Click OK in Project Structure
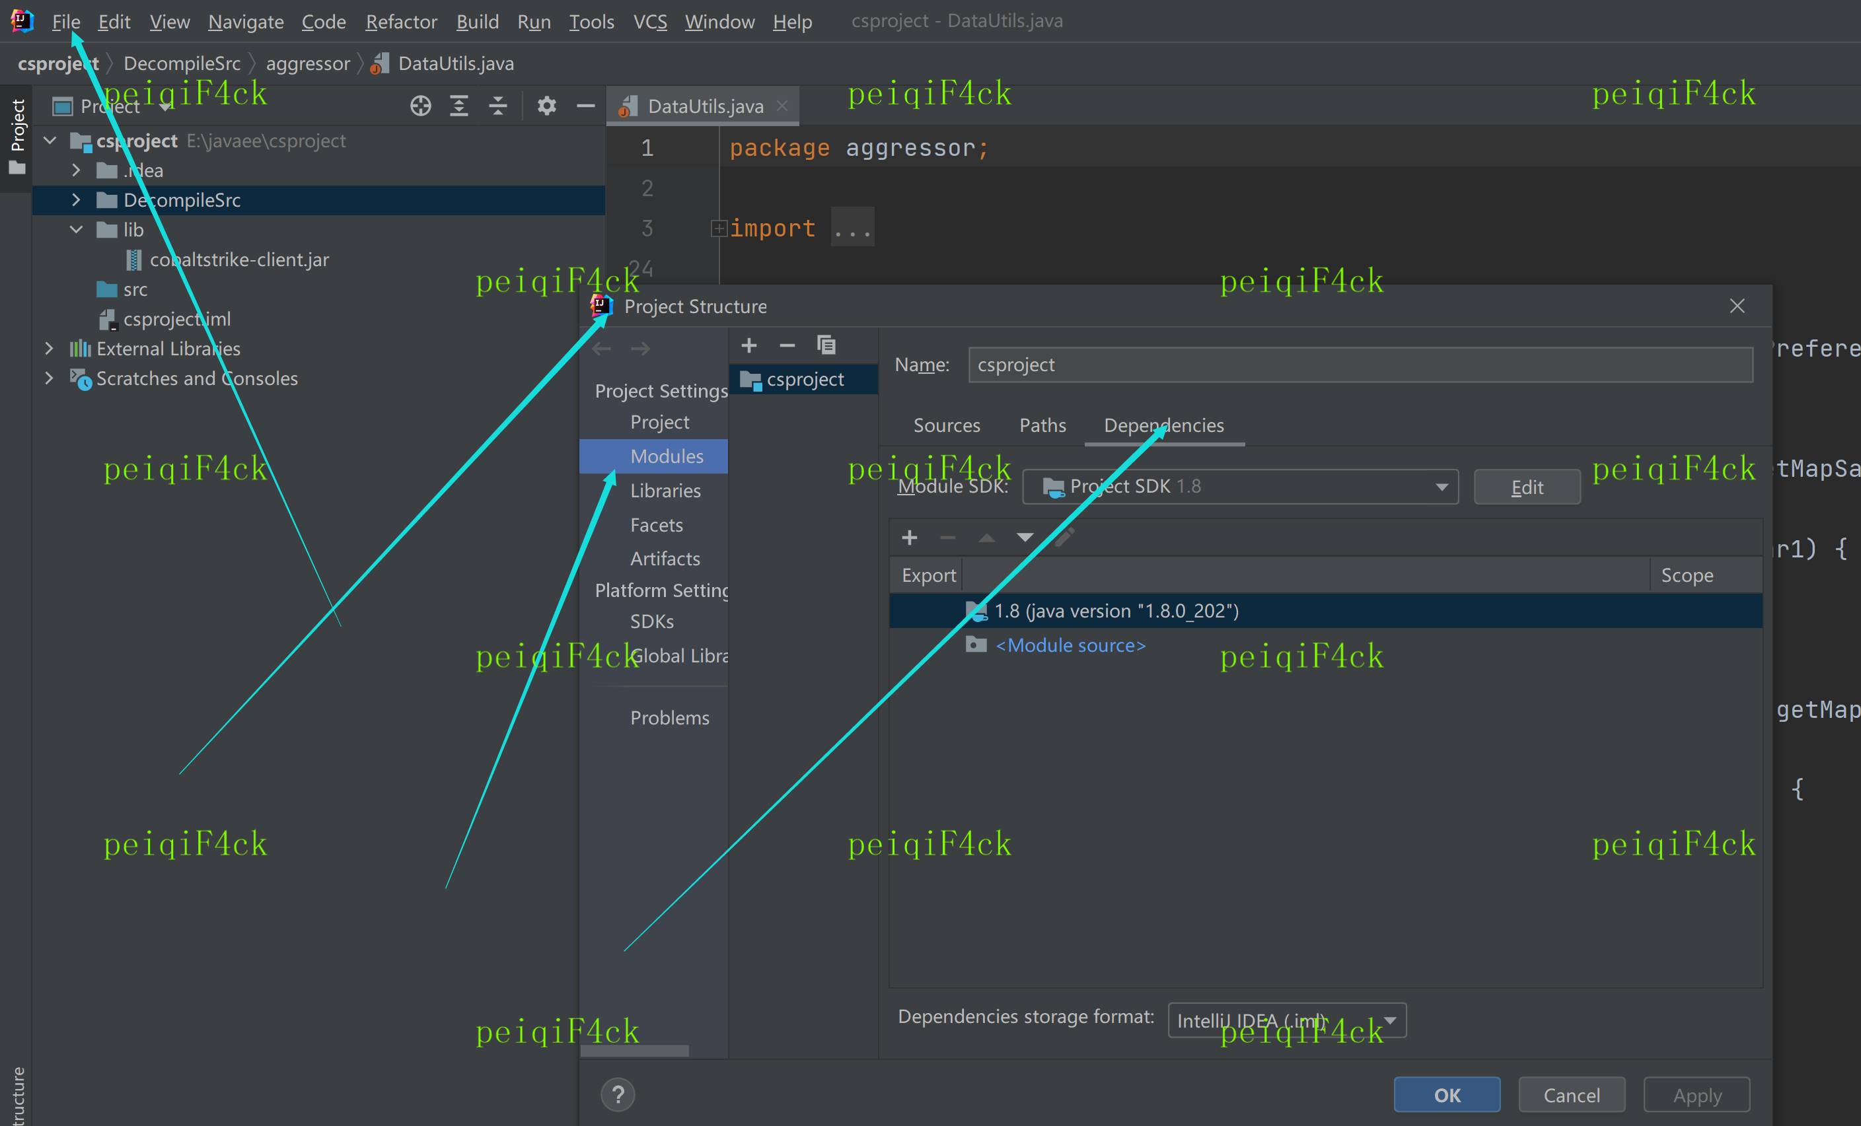 click(x=1447, y=1094)
